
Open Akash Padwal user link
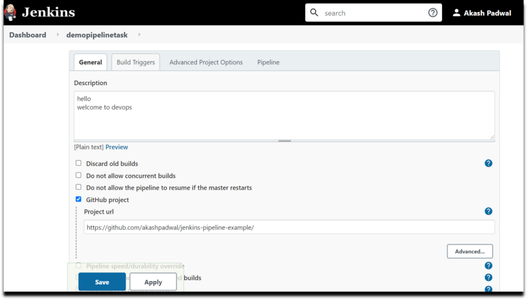[x=488, y=13]
